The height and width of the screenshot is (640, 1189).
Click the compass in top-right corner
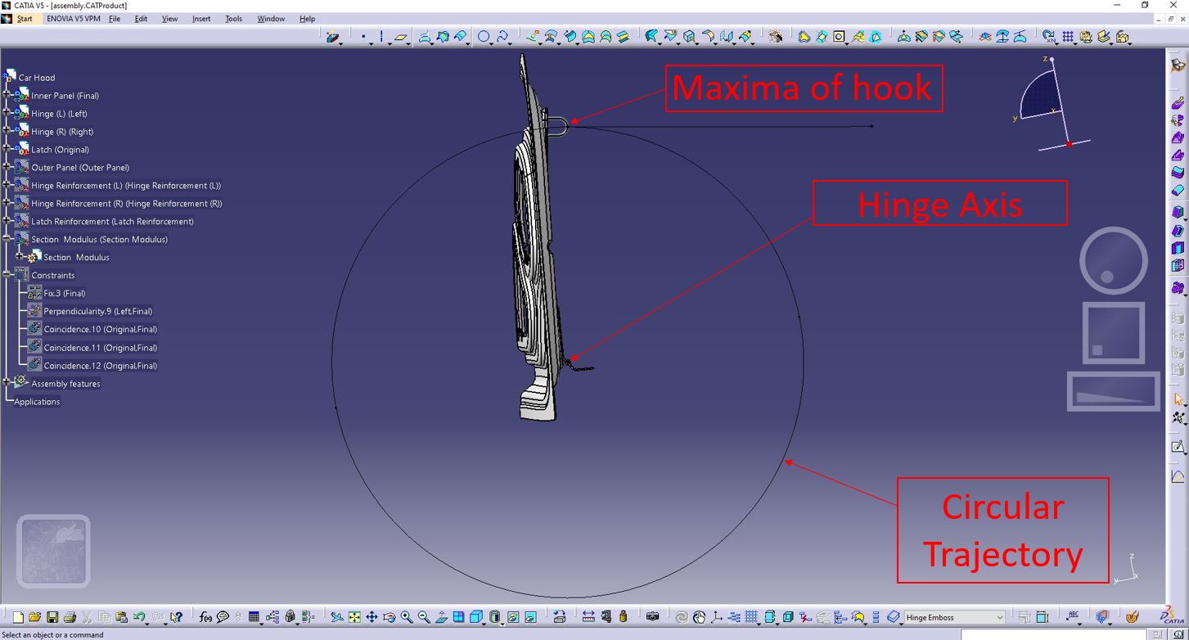pyautogui.click(x=1050, y=103)
